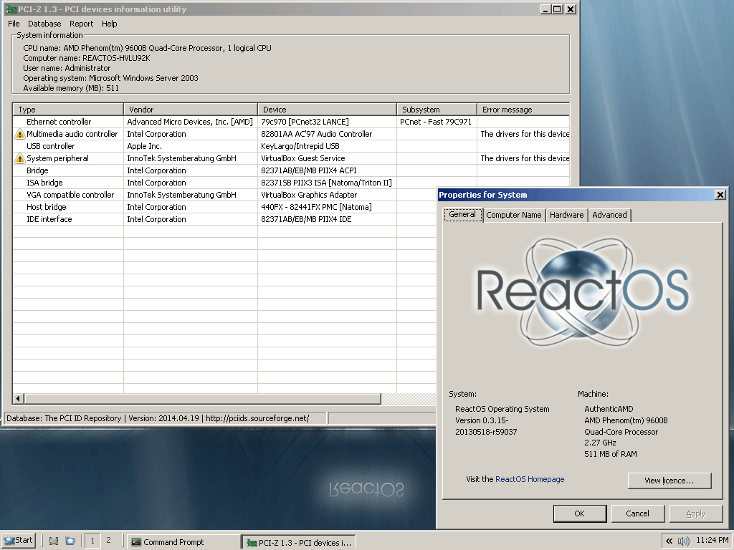Open the File menu in PCI-Z
This screenshot has width=734, height=550.
coord(14,24)
